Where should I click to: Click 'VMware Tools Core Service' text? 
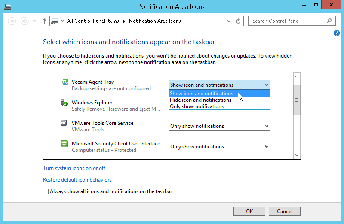(102, 123)
